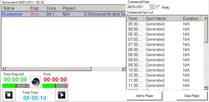Click the level meter under red Time
Image resolution: width=209 pixels, height=102 pixels.
[55, 86]
